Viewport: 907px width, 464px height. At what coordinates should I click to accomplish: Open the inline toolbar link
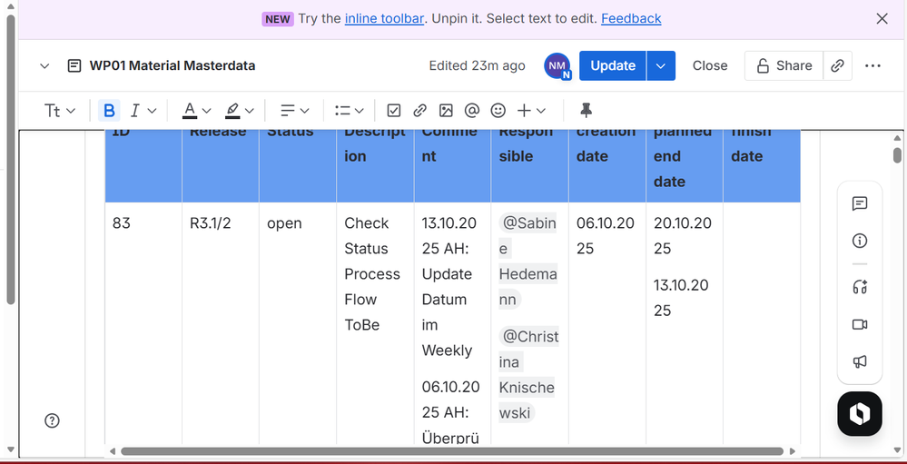pyautogui.click(x=384, y=18)
